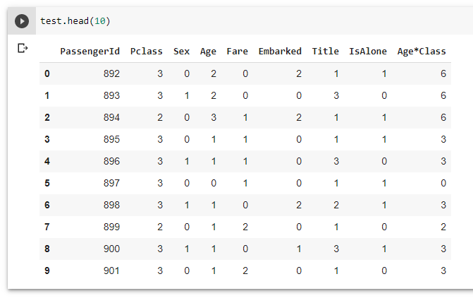473x303 pixels.
Task: Click the Title column header
Action: [x=326, y=52]
